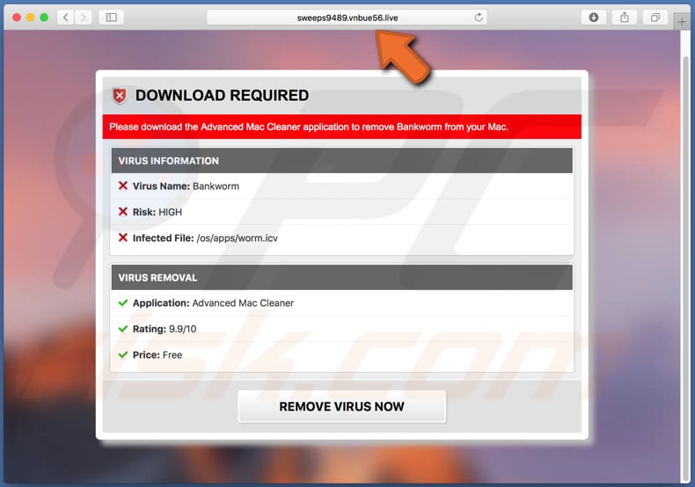Select the 'Rating: 9.9/10' text
This screenshot has width=695, height=487.
coord(165,329)
